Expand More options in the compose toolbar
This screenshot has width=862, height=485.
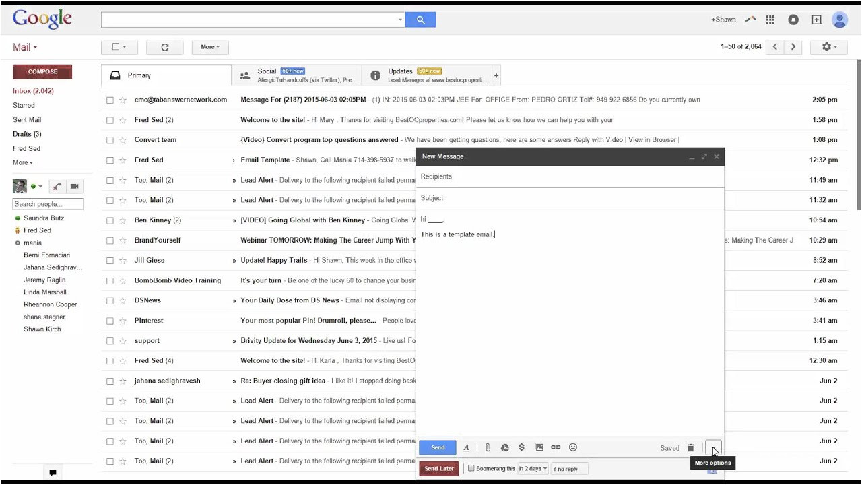point(712,447)
